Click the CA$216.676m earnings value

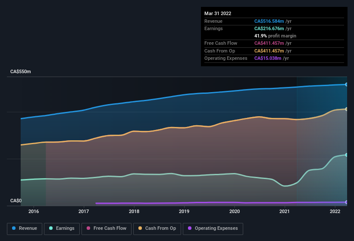[x=269, y=28]
